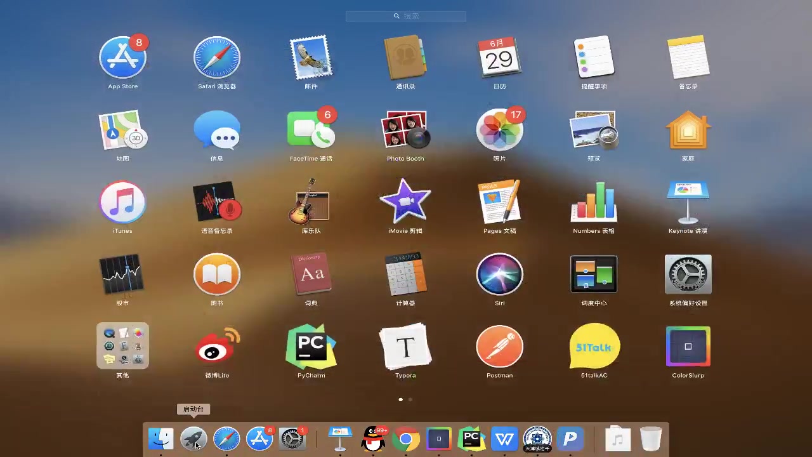Open the 邮件 Mail app
Screen dimensions: 812x457
(x=311, y=58)
